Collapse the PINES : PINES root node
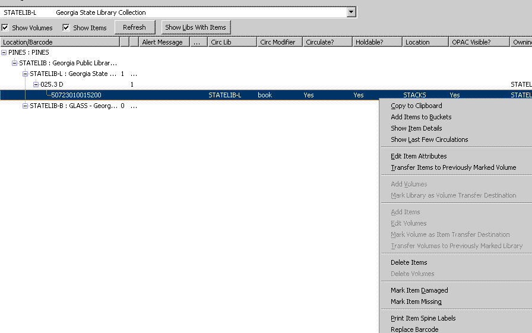This screenshot has height=333, width=532. click(x=4, y=53)
